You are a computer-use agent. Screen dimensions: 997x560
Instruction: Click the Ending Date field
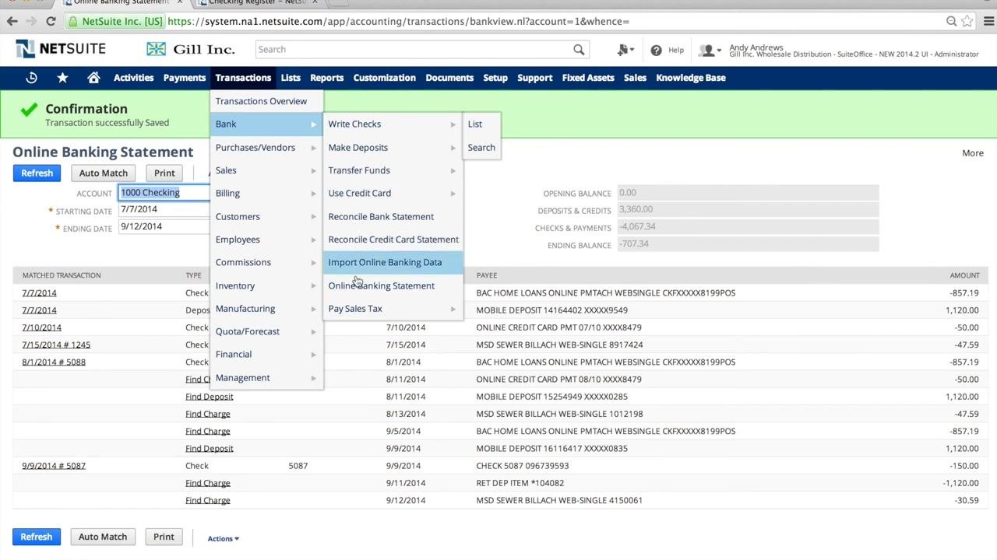tap(164, 226)
